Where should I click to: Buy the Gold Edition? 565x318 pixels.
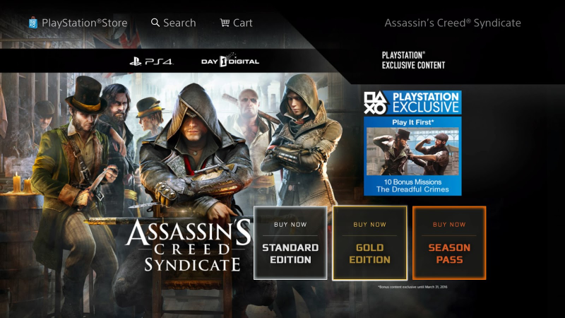[x=369, y=243]
